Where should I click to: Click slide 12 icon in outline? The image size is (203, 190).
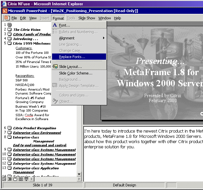coord(9,163)
